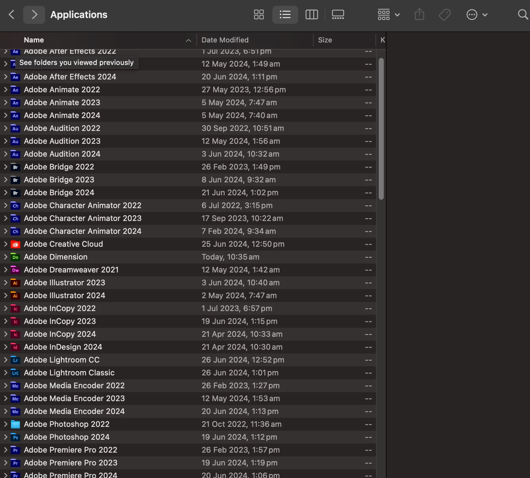This screenshot has width=530, height=478.
Task: Expand the Adobe Media Encoder 2024 folder
Action: tap(5, 411)
